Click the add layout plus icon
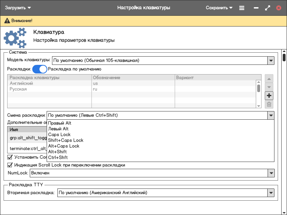Viewport: 287px width, 215px height. (x=269, y=96)
